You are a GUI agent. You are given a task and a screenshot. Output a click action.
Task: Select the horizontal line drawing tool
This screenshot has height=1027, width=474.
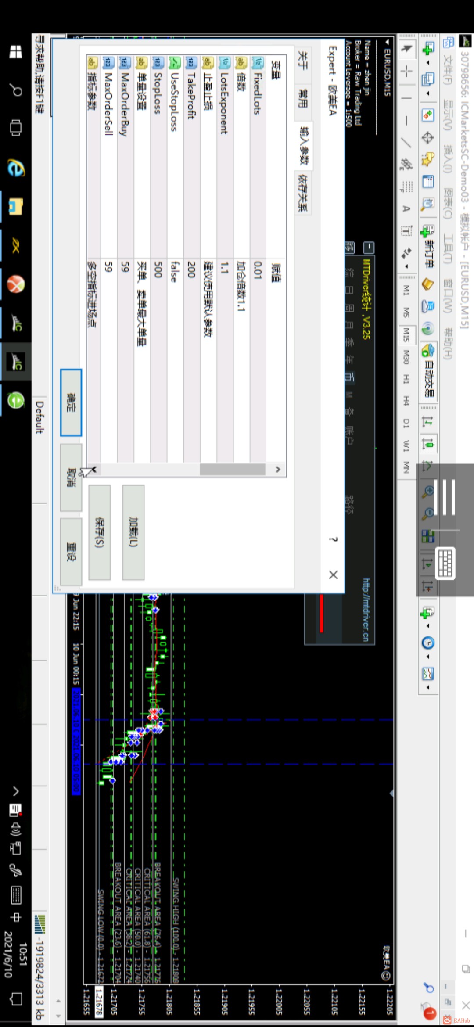[406, 120]
